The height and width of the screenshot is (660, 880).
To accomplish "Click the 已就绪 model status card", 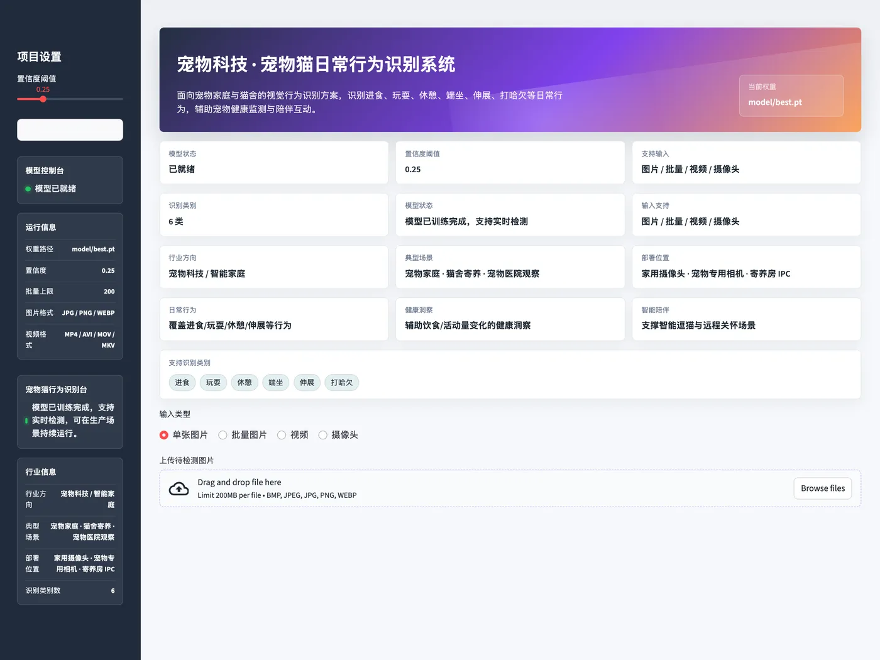I will tap(274, 162).
